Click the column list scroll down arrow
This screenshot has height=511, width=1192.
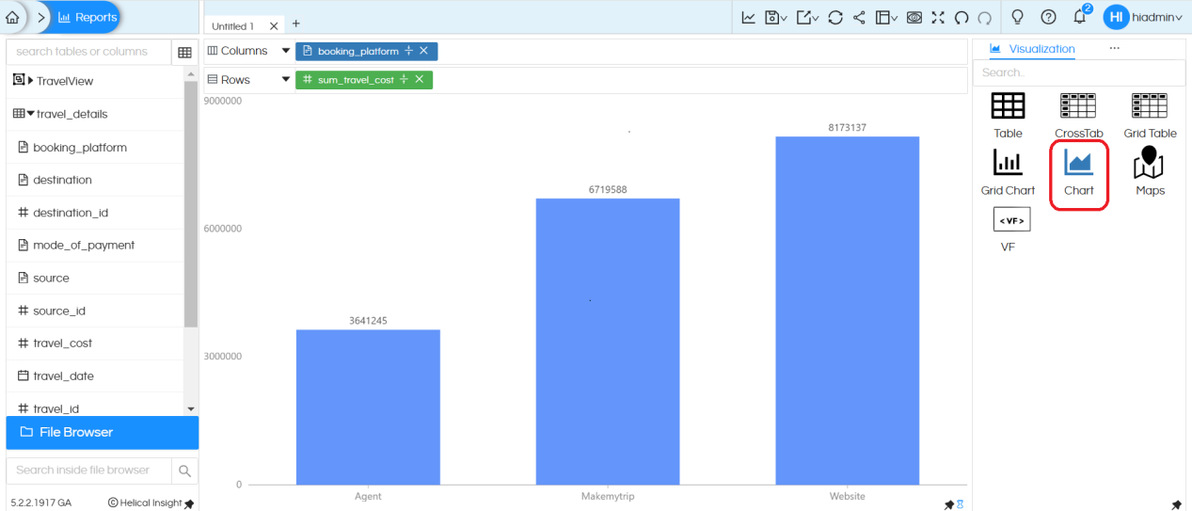tap(191, 409)
